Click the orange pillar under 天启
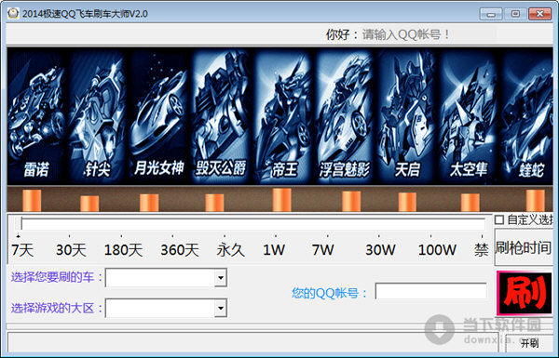 [407, 202]
